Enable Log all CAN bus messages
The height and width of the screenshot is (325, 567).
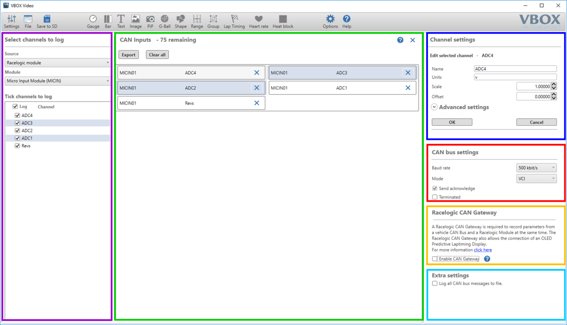pyautogui.click(x=435, y=284)
